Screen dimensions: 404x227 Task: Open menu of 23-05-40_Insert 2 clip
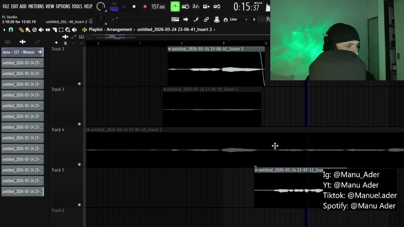coord(88,130)
